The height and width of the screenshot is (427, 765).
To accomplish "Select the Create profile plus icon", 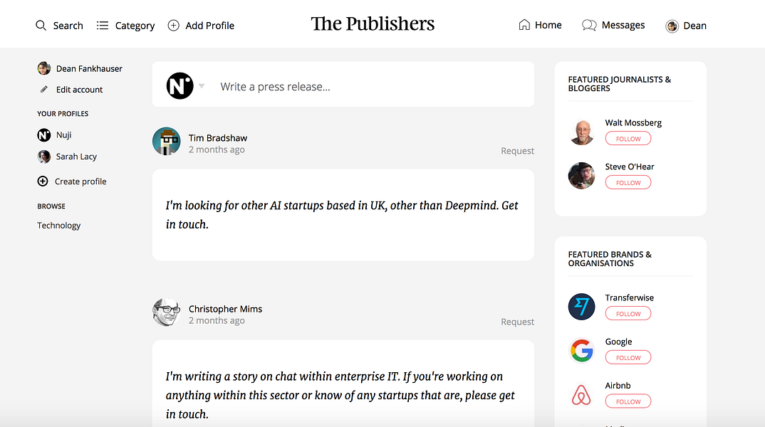I will point(43,181).
